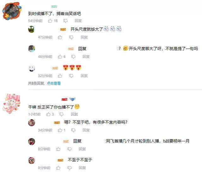Open the pink anime girl avatar profile
202x176 pixels.
coord(12,104)
